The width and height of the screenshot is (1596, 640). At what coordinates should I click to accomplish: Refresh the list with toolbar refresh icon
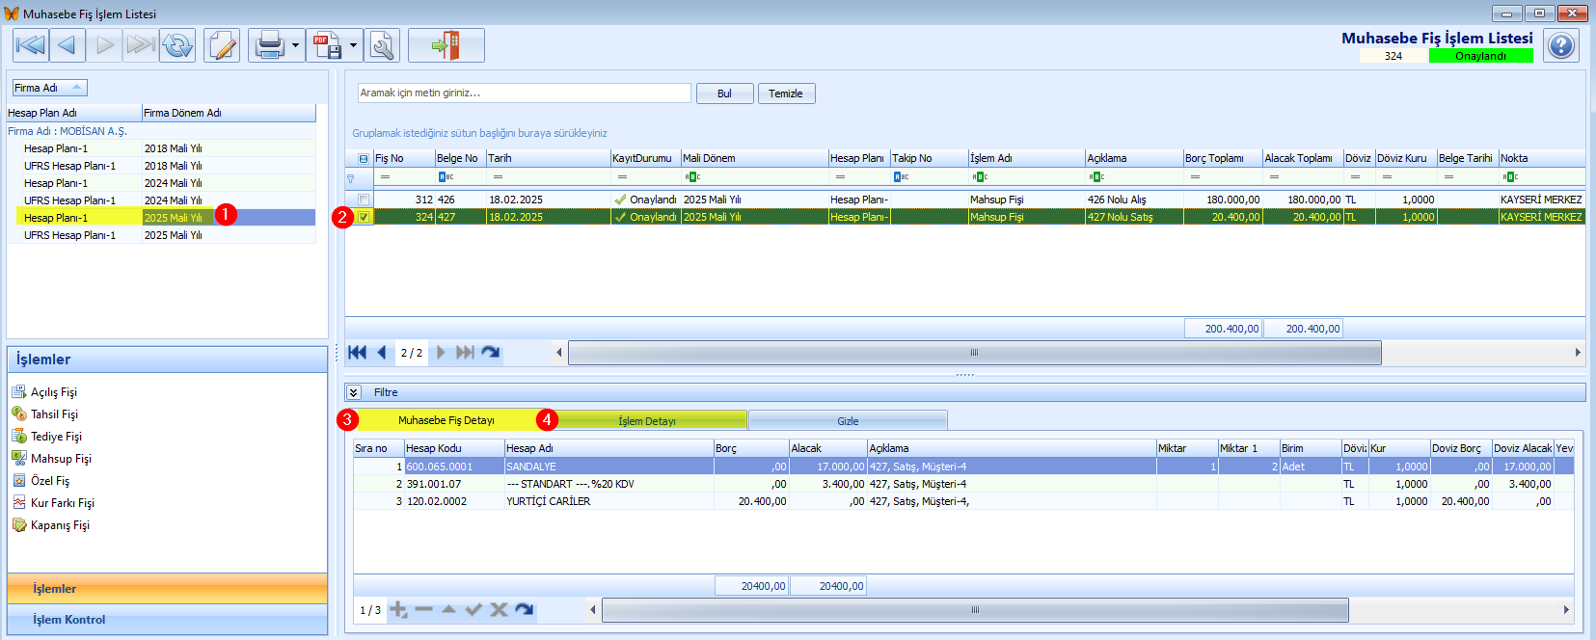(177, 45)
